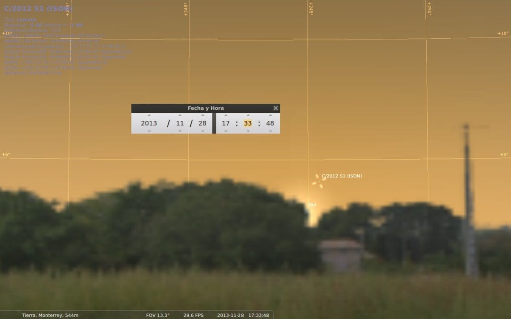The image size is (511, 319).
Task: Increase seconds with the up arrow
Action: [270, 115]
